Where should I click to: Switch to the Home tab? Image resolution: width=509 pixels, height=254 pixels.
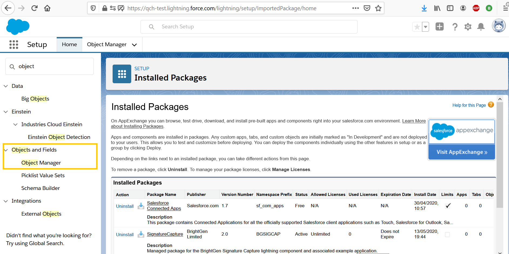(x=69, y=45)
